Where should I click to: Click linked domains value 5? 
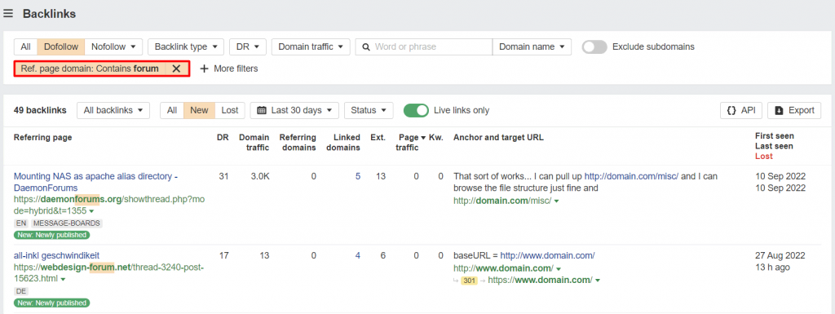(x=358, y=176)
